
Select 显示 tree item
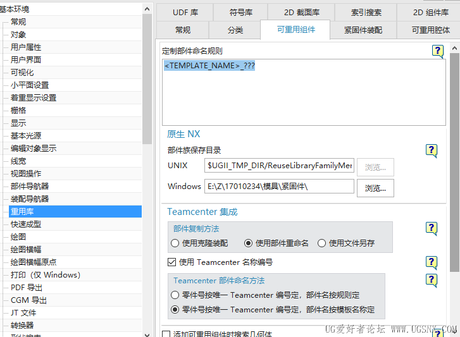[18, 123]
